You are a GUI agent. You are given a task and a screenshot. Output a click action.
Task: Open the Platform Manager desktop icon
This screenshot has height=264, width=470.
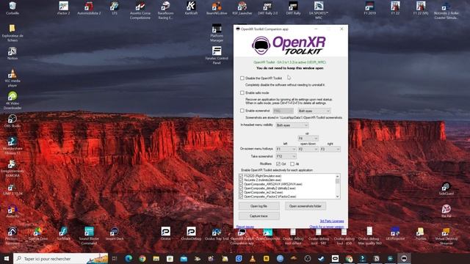[217, 32]
